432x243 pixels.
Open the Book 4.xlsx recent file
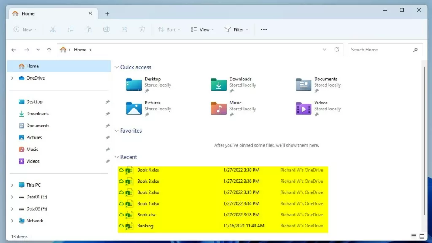pos(148,170)
